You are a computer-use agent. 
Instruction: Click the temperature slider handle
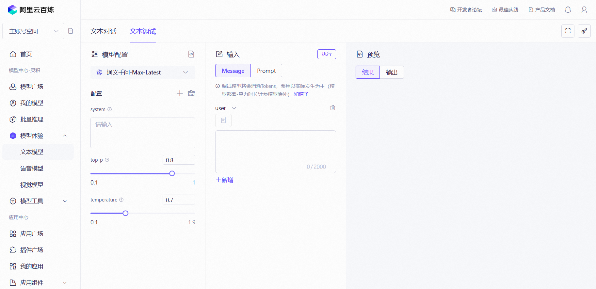(125, 213)
